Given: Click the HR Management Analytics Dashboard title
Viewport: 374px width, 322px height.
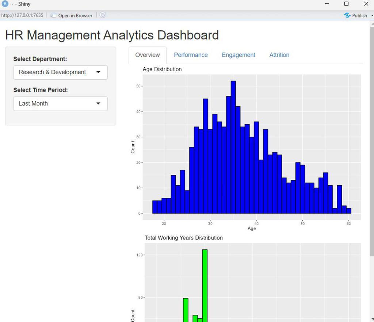Looking at the screenshot, I should [x=112, y=35].
